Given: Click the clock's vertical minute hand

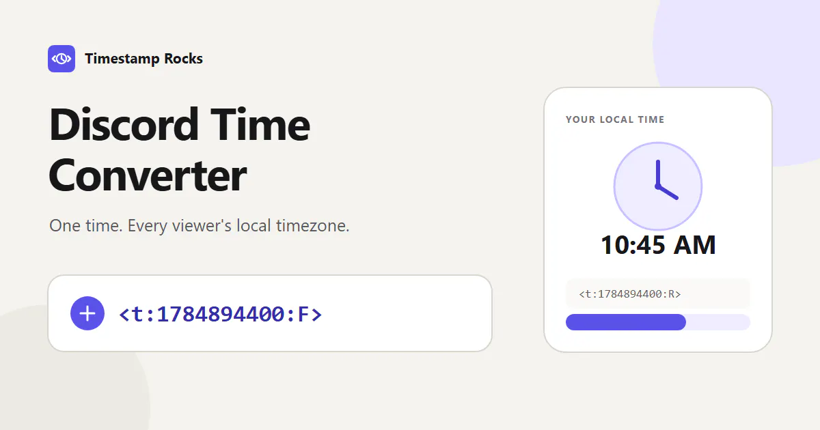Looking at the screenshot, I should point(657,173).
